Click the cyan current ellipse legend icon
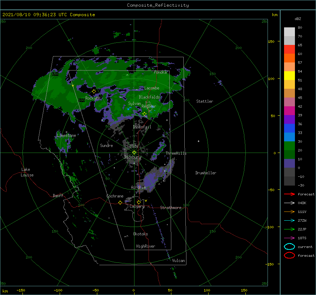Viewport: 316px width, 295px height. coord(289,247)
